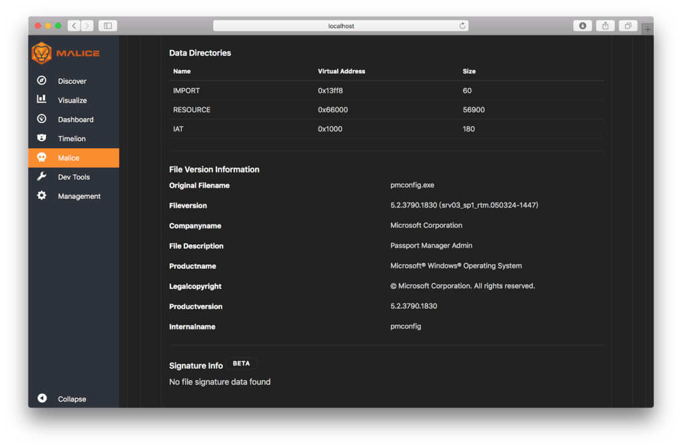682x448 pixels.
Task: Click the localhost address bar
Action: click(x=340, y=26)
